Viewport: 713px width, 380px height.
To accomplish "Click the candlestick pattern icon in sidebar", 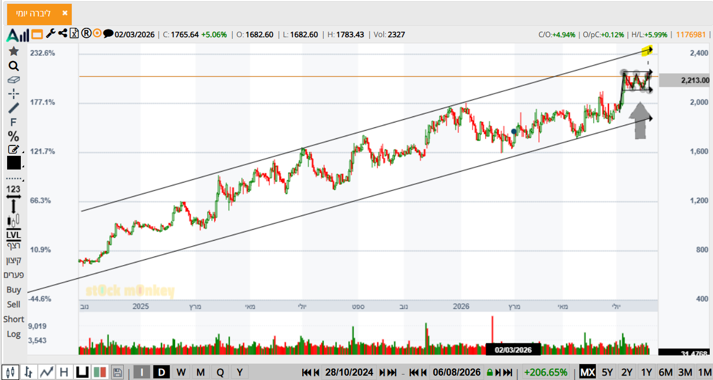I will (14, 221).
